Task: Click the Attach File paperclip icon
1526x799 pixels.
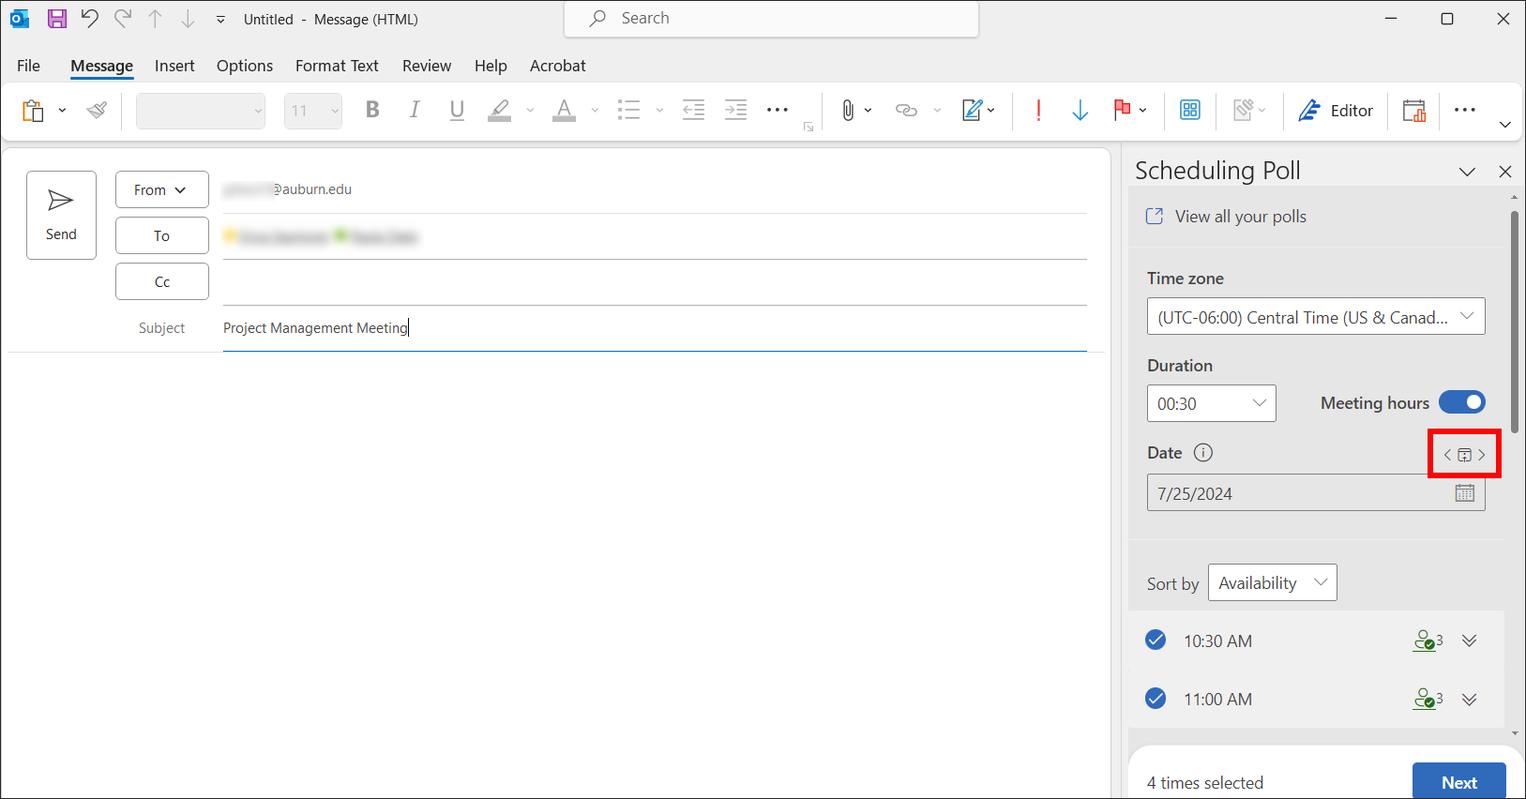Action: point(848,111)
